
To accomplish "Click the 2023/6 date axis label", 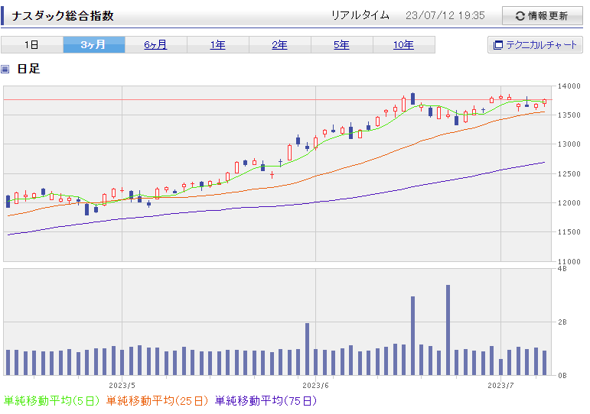I will (315, 386).
